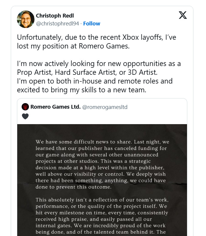Click the @christophredl94 handle
Viewport: 206px width, 236px height.
pyautogui.click(x=57, y=24)
